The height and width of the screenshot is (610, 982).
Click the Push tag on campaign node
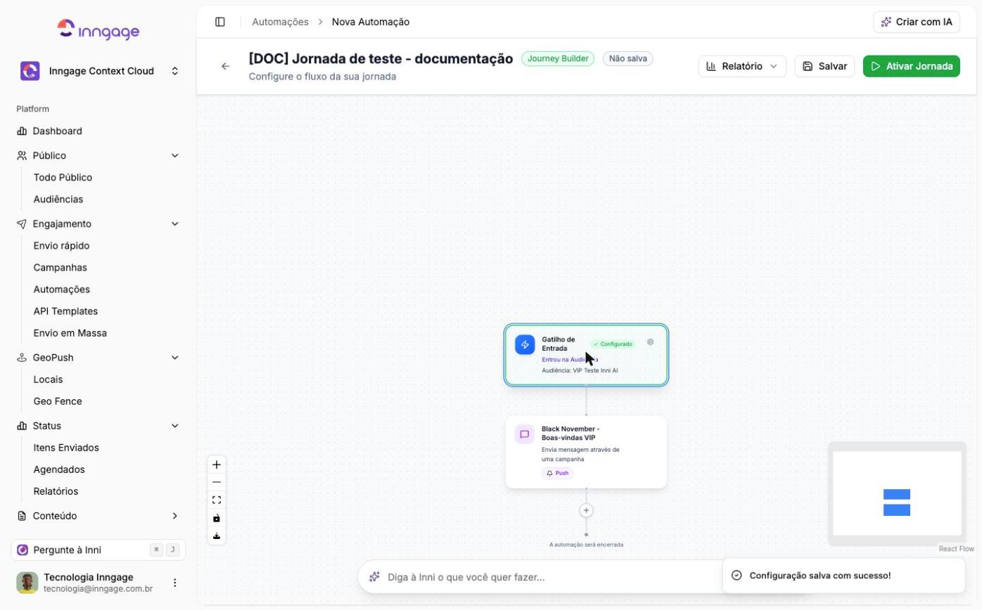click(558, 473)
